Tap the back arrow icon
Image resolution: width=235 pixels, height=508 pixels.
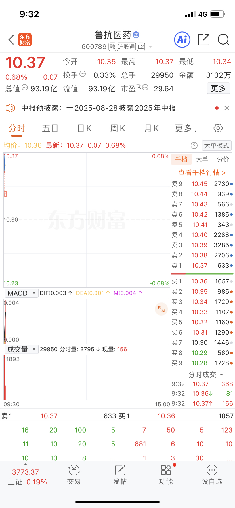click(11, 40)
